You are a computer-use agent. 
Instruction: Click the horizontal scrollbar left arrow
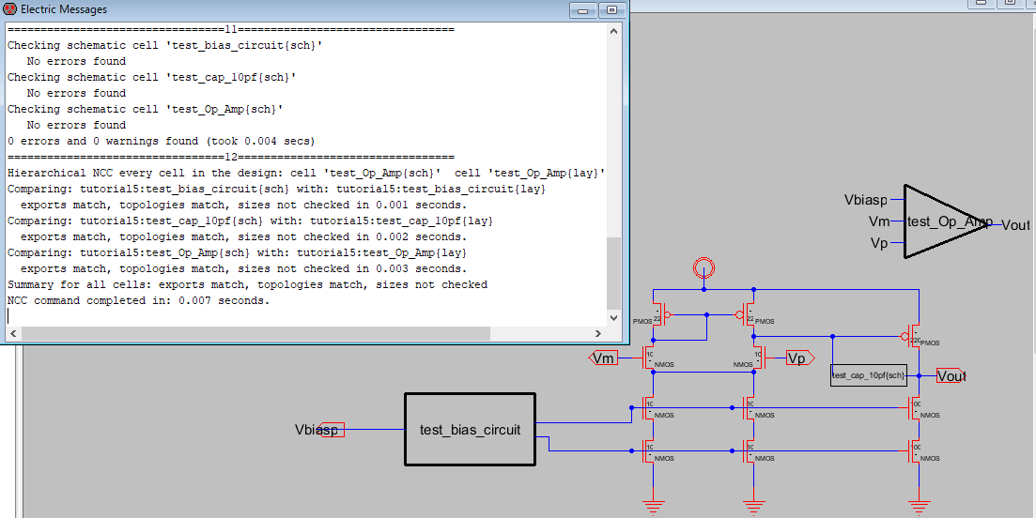[x=13, y=333]
